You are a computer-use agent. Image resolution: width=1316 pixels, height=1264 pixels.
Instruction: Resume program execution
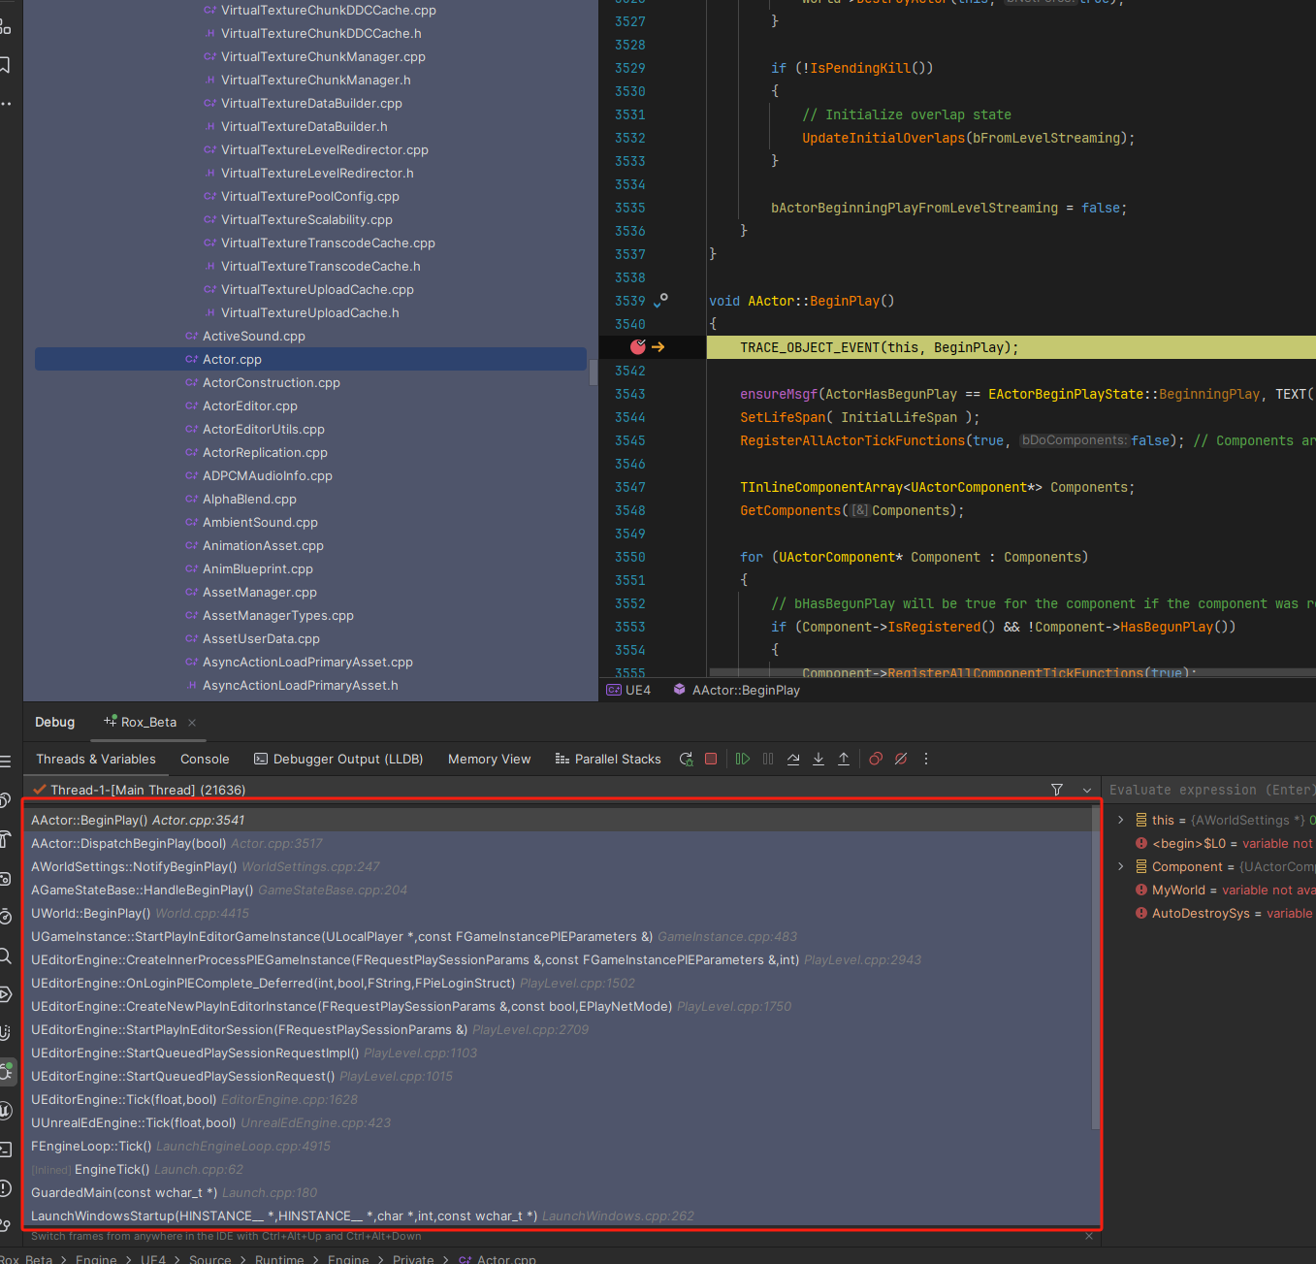click(x=743, y=759)
